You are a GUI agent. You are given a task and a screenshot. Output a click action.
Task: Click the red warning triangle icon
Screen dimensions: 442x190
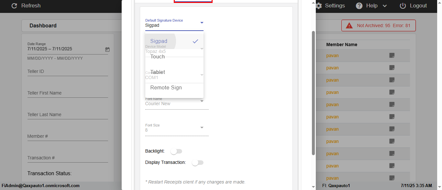coord(349,25)
